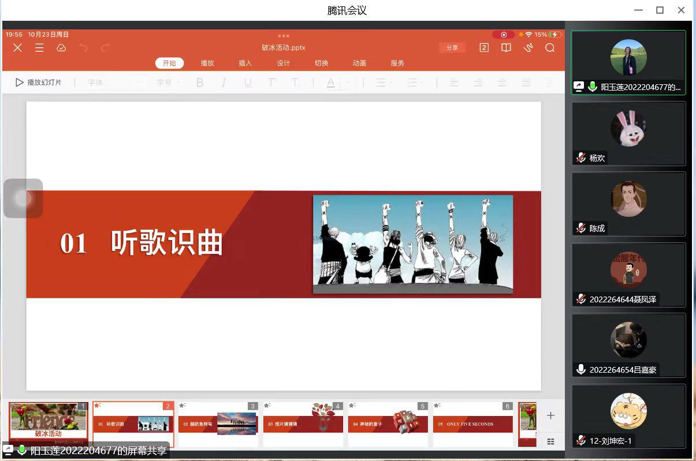Select slide 3 thumbnail 脑筋急转弯
This screenshot has width=696, height=461.
(x=218, y=424)
